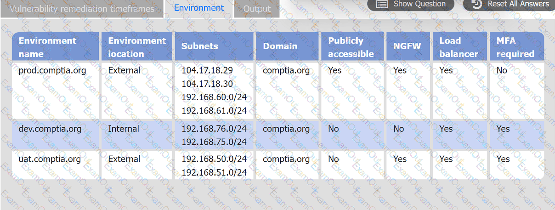Click the Publicly accessible column header
Screen dimensions: 555x210
(351, 47)
